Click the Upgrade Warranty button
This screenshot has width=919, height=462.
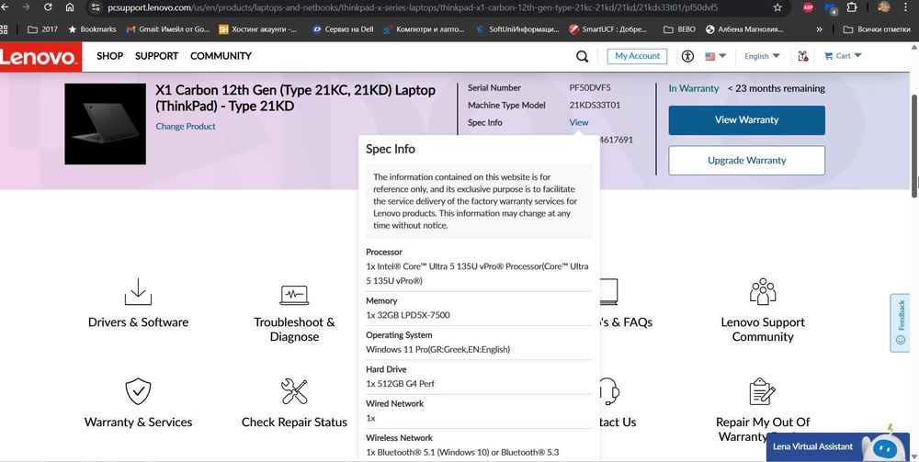[746, 161]
